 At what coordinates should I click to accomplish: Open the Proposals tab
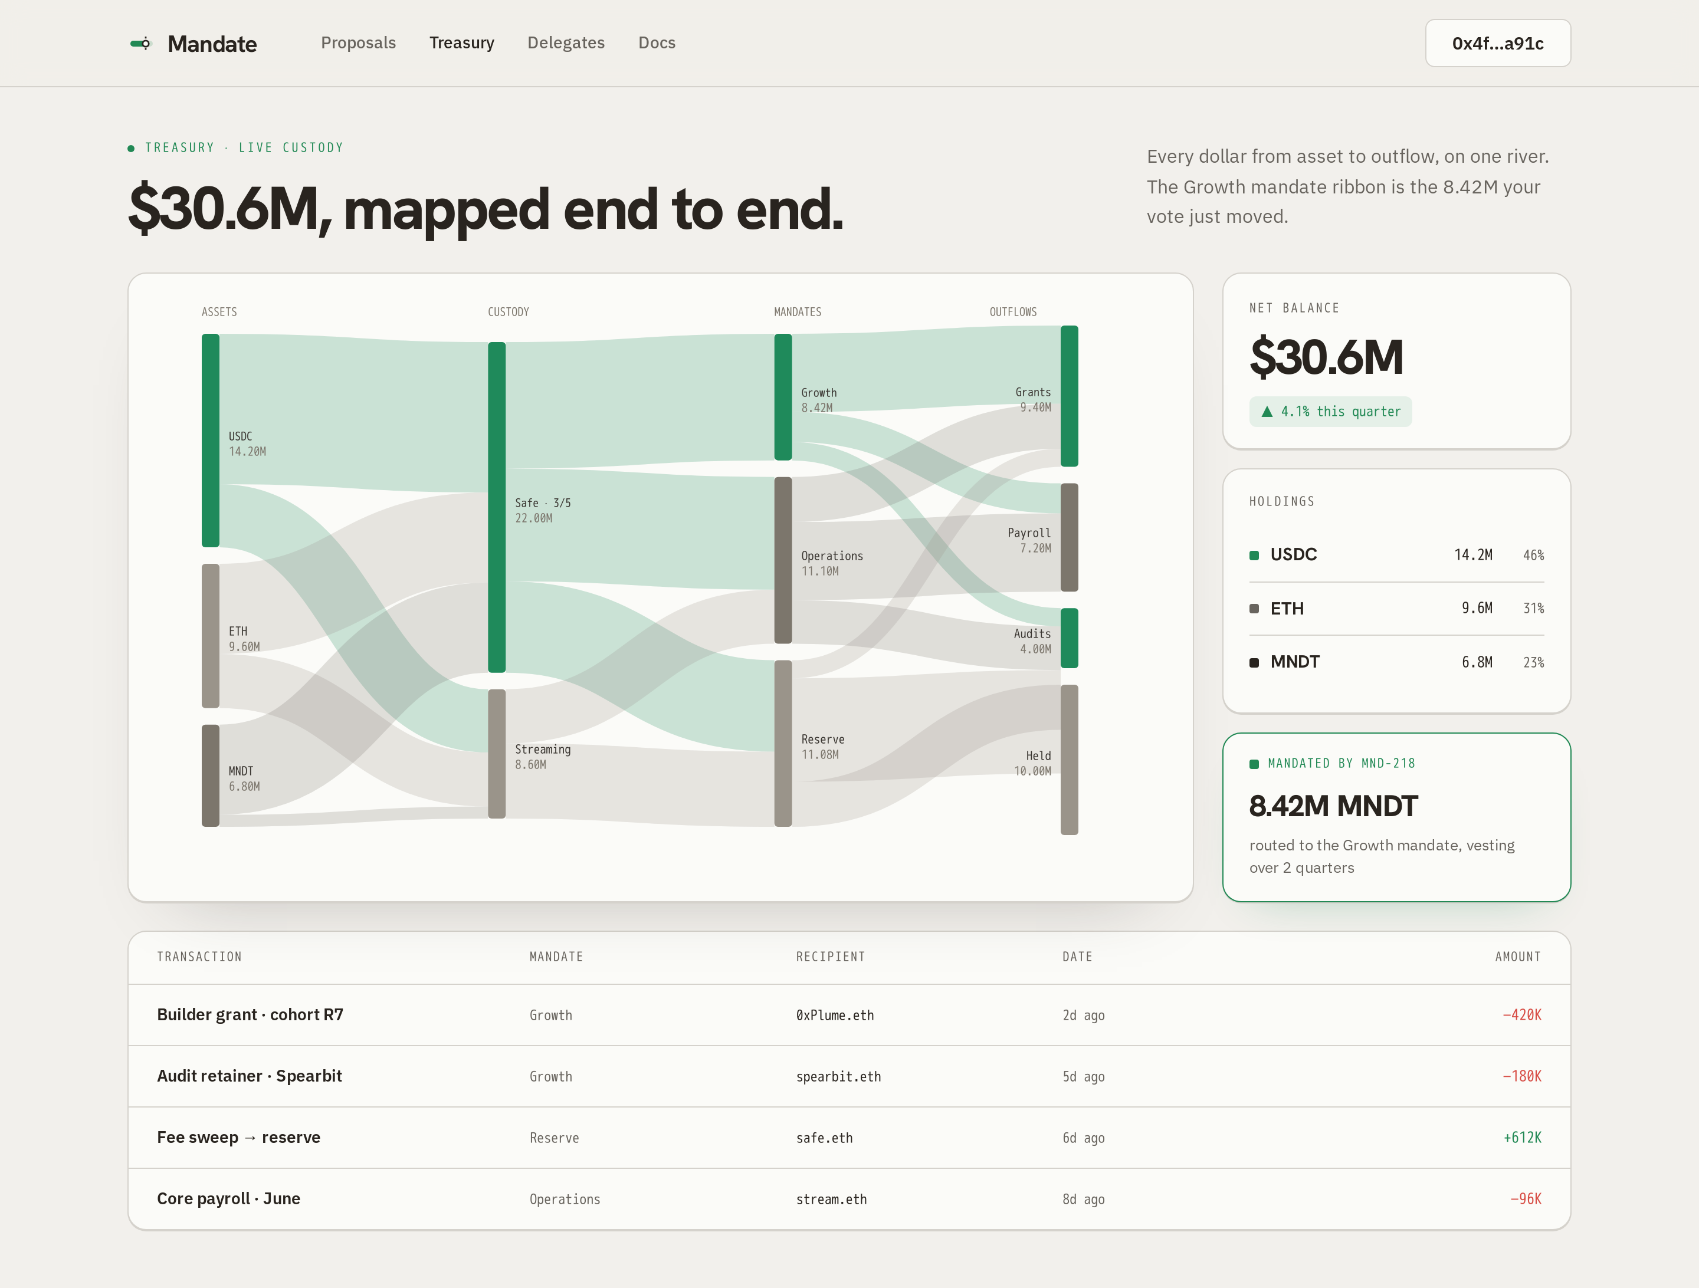click(x=358, y=43)
